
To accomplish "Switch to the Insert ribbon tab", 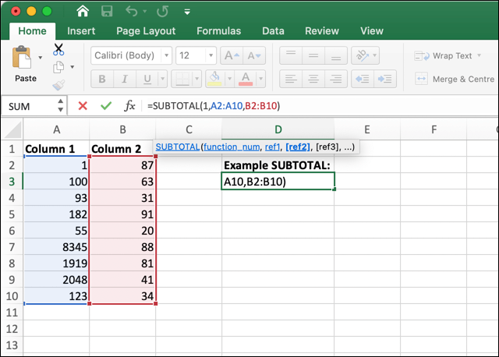I will (81, 31).
